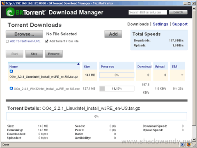Click the No File Selected label
The width and height of the screenshot is (197, 148).
pyautogui.click(x=62, y=34)
